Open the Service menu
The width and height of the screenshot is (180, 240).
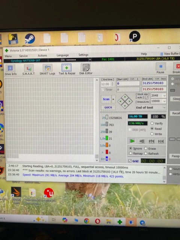tap(23, 56)
